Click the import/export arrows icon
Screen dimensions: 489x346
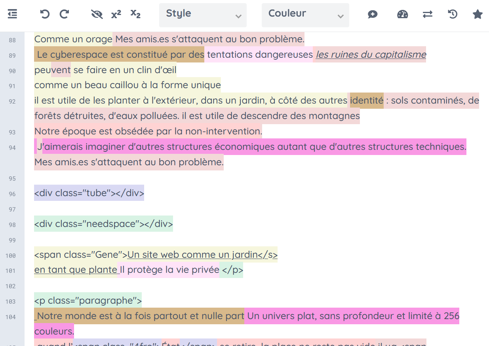tap(427, 14)
